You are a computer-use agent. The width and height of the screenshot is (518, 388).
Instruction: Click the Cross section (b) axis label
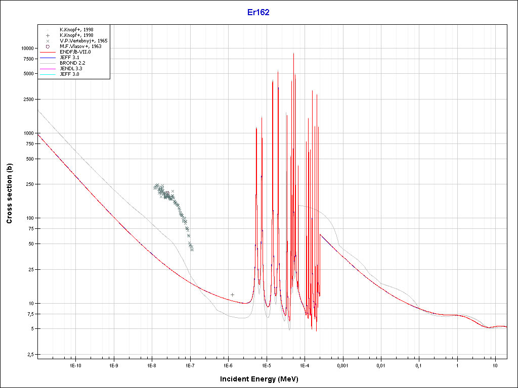point(9,194)
